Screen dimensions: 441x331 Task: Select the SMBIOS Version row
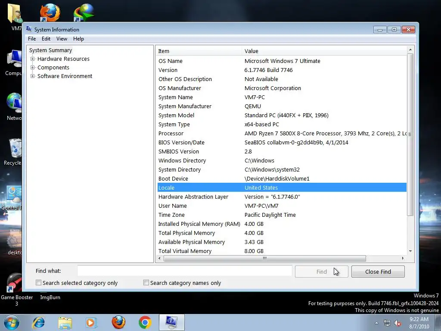click(x=282, y=151)
